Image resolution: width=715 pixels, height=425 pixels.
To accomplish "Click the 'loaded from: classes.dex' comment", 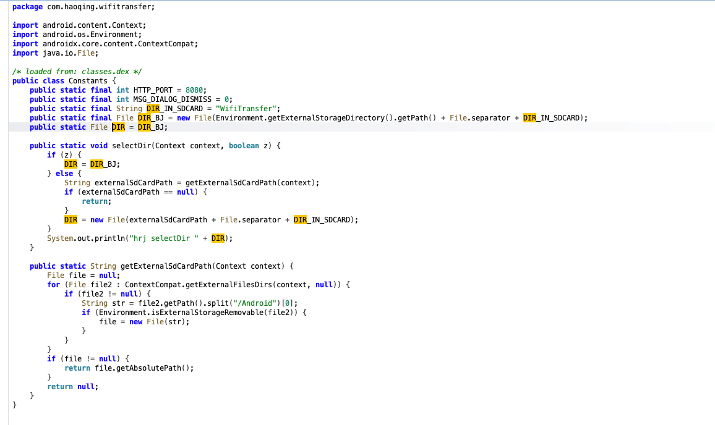I will coord(77,72).
